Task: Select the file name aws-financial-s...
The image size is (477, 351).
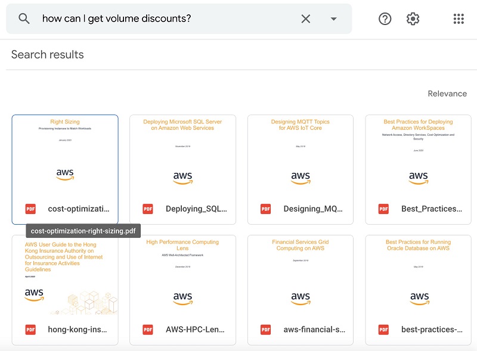Action: 314,330
